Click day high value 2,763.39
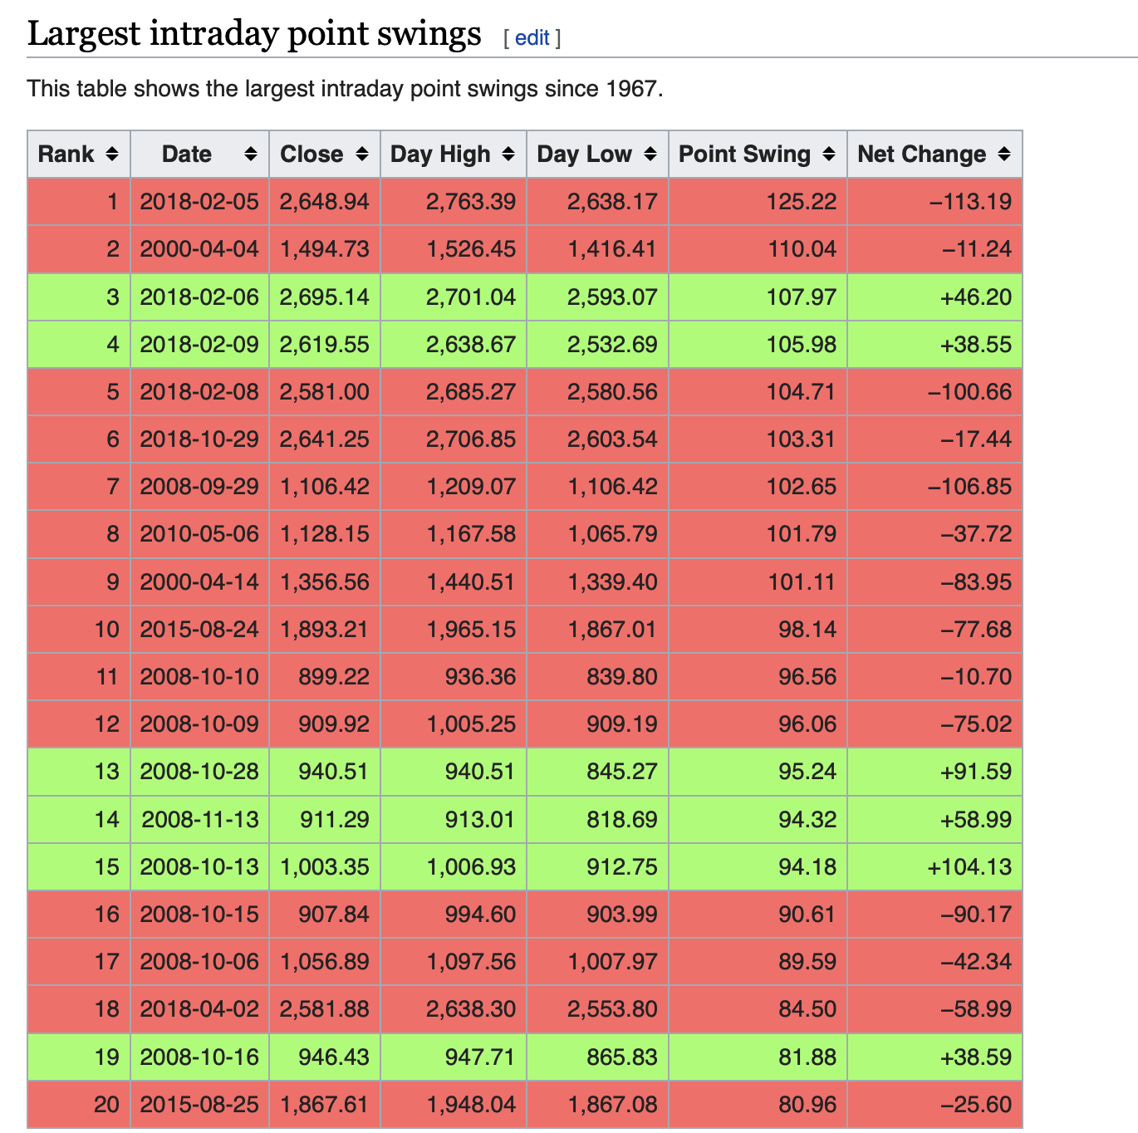 471,202
